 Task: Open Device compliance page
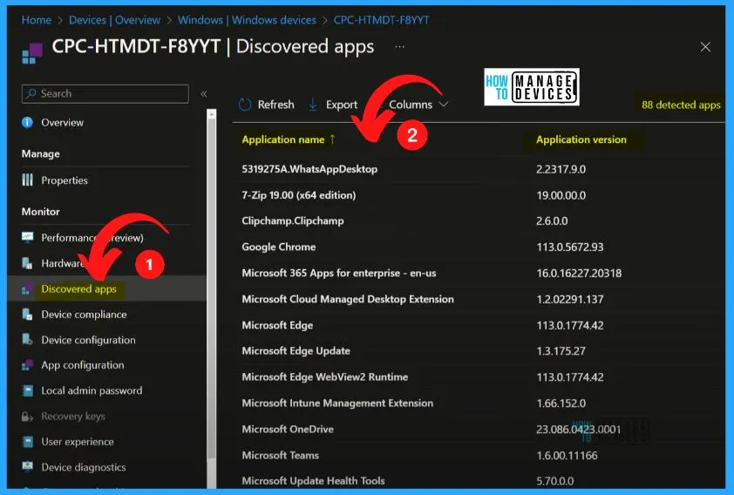pyautogui.click(x=84, y=315)
